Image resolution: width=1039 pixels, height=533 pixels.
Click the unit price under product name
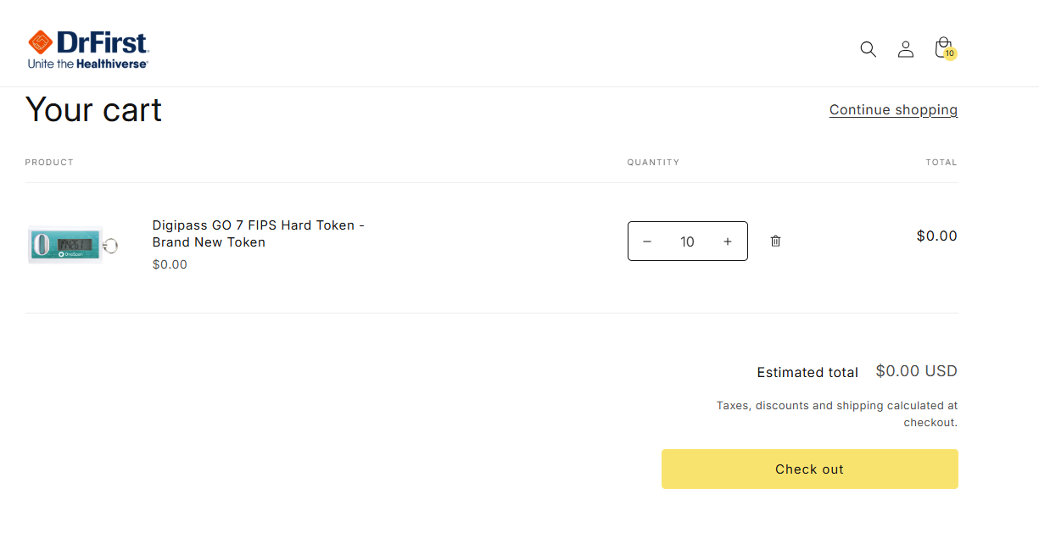pyautogui.click(x=170, y=264)
